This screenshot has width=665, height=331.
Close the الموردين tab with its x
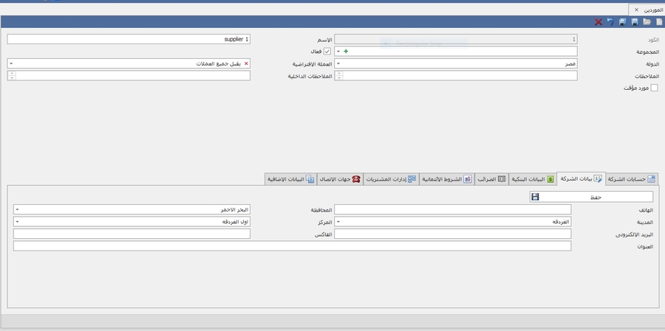637,10
